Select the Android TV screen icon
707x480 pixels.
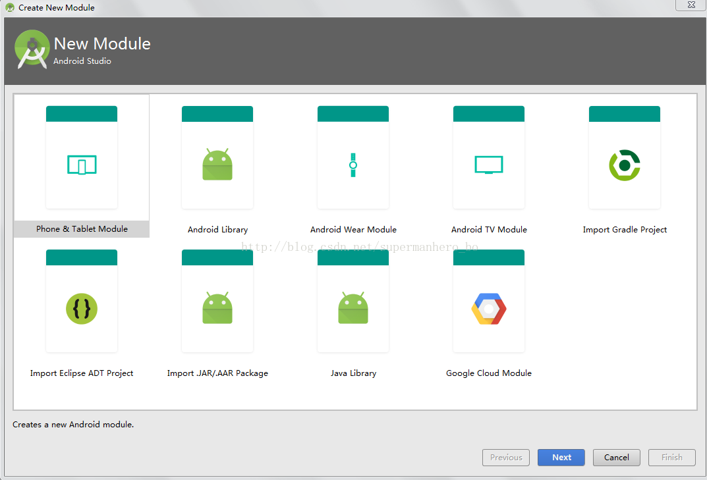(489, 165)
